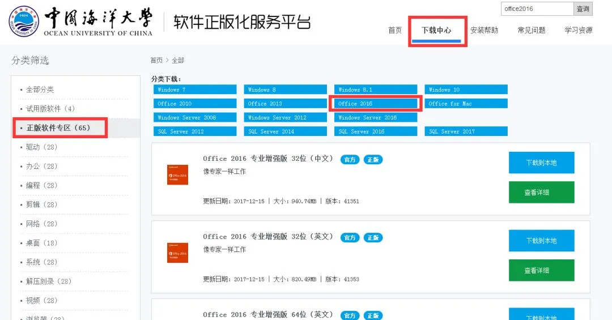Click 全部 in the breadcrumb
The width and height of the screenshot is (612, 320).
click(x=178, y=60)
